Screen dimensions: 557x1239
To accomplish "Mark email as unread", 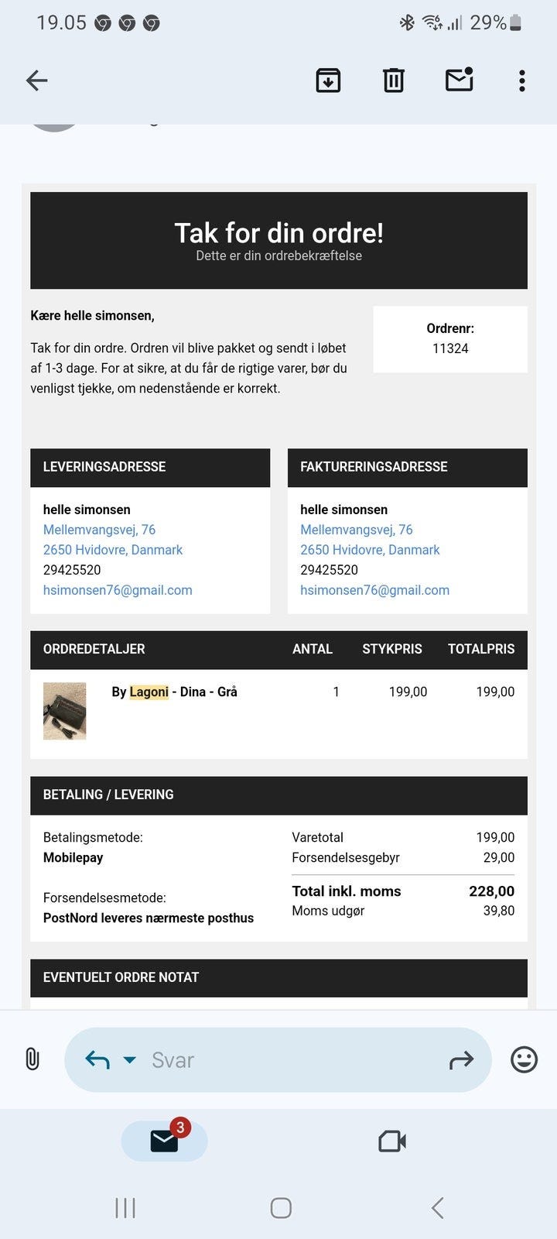I will click(459, 80).
